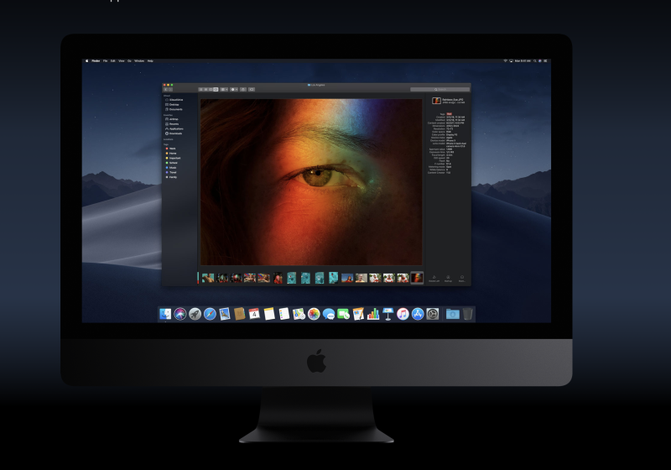Viewport: 671px width, 470px height.
Task: Select Downloads in the Finder sidebar
Action: click(174, 133)
